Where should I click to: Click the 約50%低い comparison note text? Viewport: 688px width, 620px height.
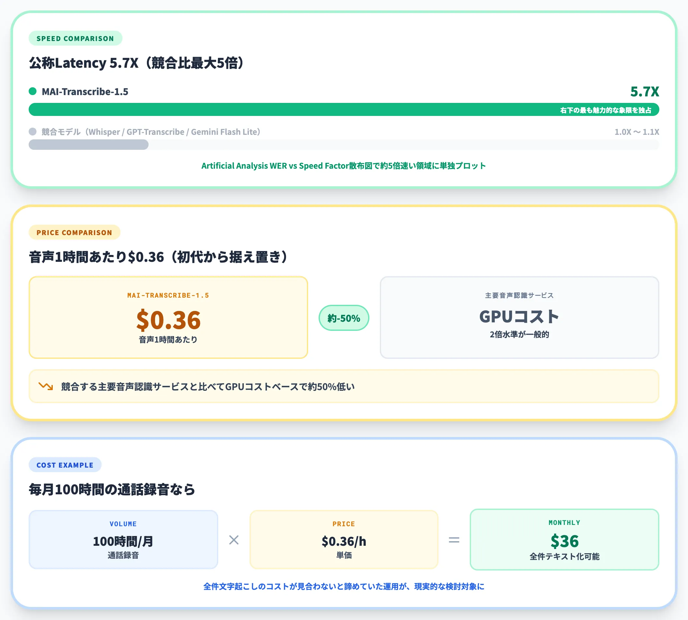pos(208,387)
